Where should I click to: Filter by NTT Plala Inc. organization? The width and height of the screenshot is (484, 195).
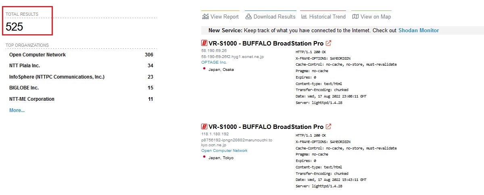pyautogui.click(x=25, y=66)
